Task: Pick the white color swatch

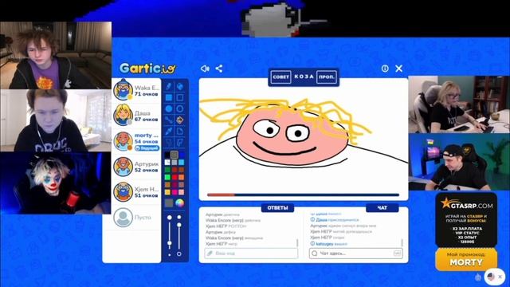Action: [167, 162]
